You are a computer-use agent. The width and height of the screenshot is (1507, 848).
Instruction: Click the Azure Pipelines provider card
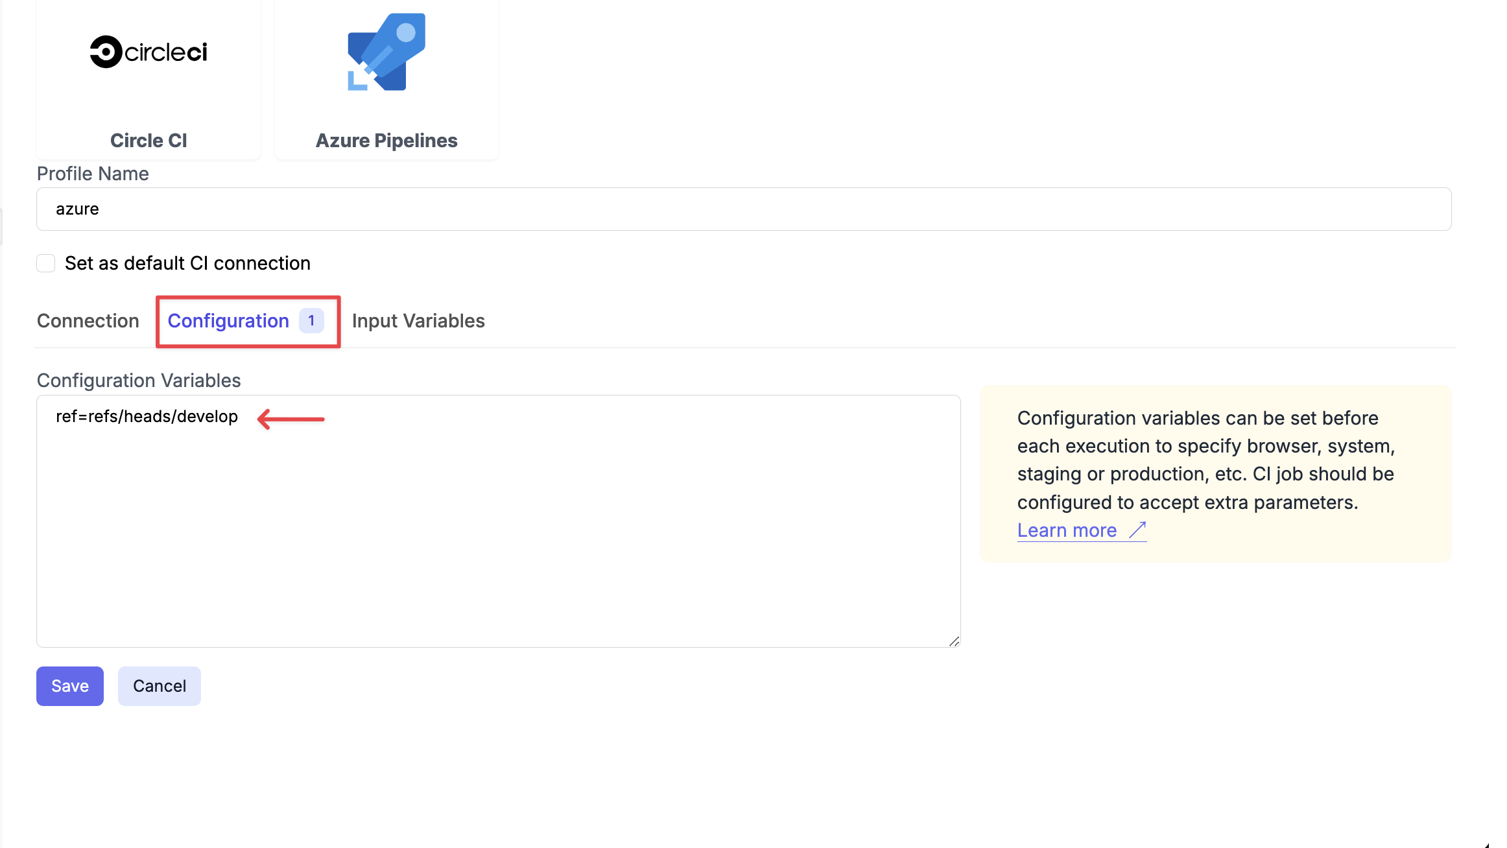pos(386,78)
